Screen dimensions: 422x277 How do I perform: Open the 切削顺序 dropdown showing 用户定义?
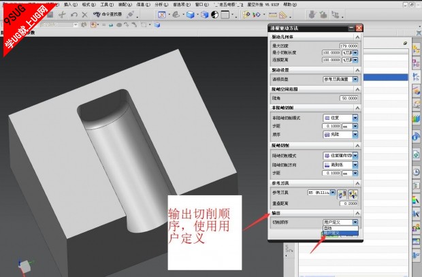pos(340,222)
